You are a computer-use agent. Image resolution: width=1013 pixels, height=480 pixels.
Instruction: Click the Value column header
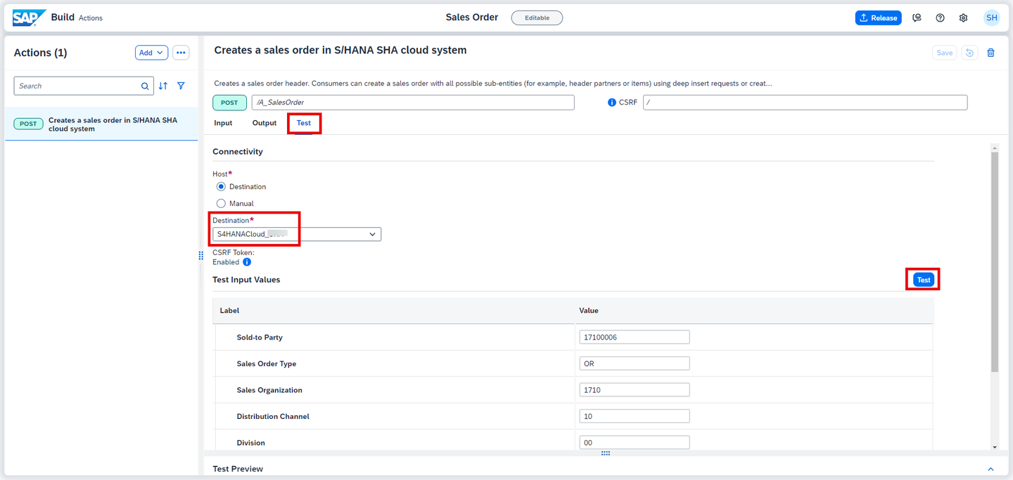click(x=589, y=311)
